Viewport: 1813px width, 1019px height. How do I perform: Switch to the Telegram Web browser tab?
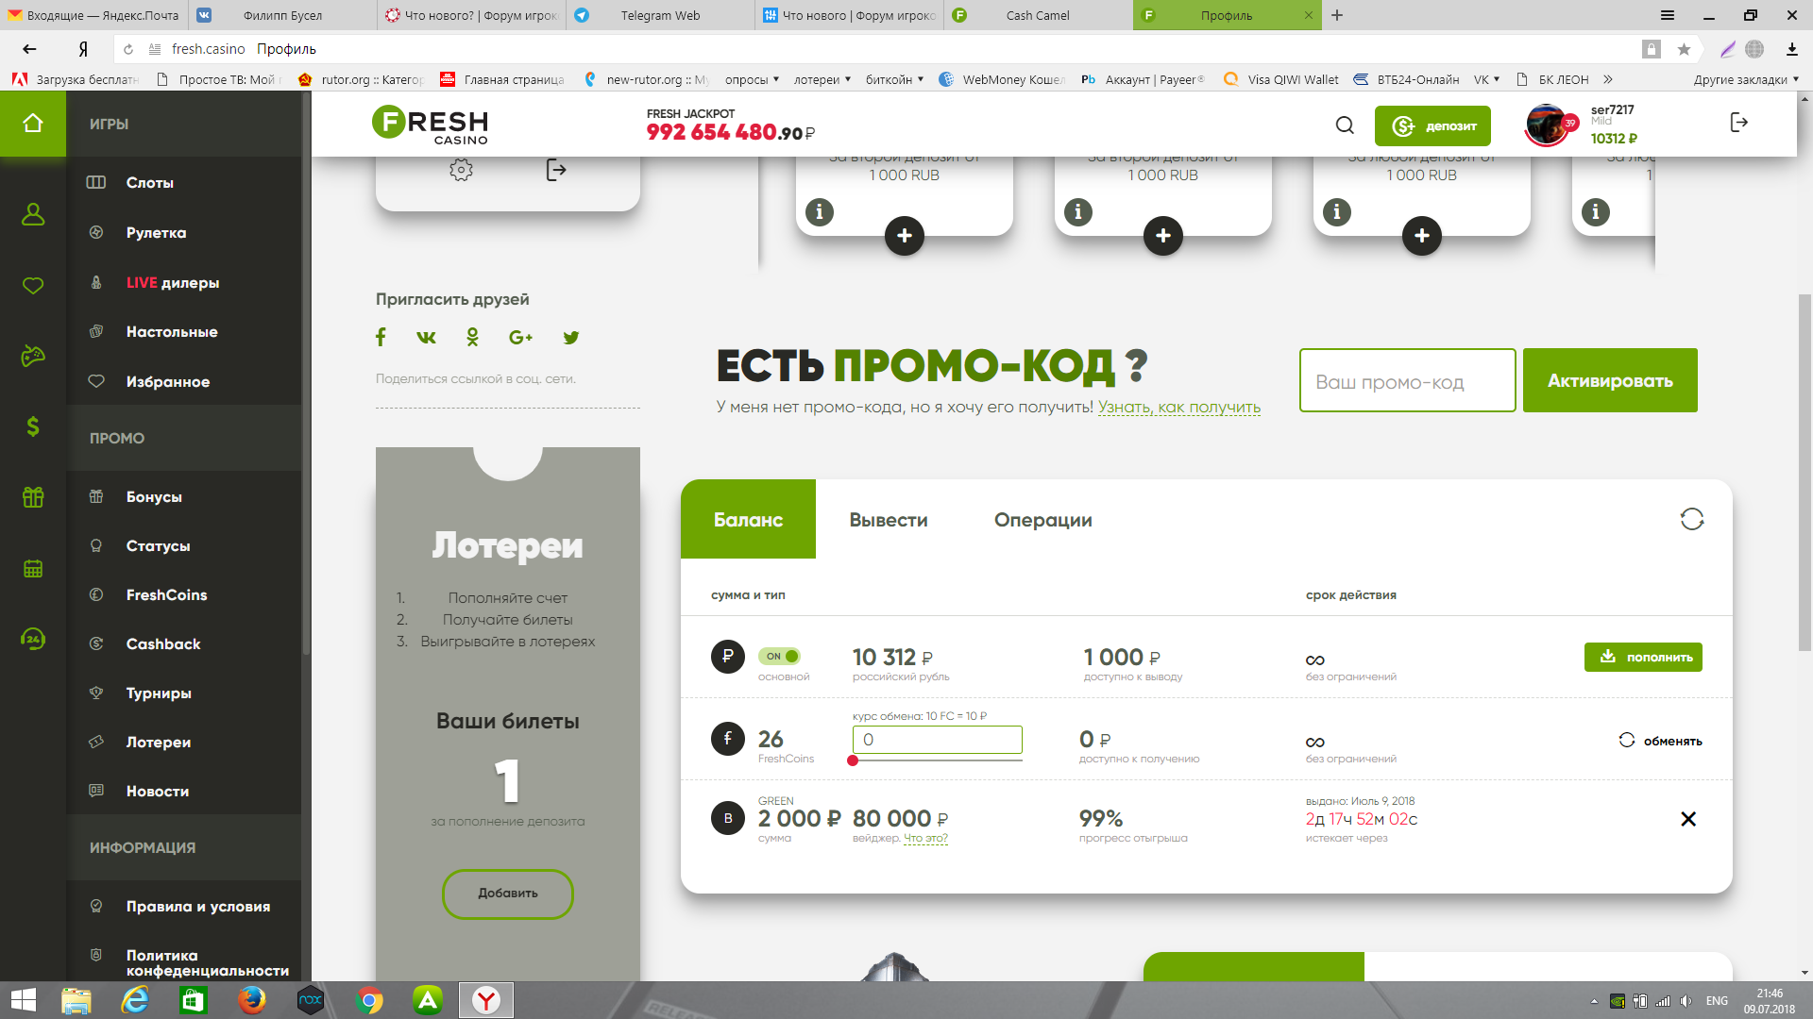point(660,15)
